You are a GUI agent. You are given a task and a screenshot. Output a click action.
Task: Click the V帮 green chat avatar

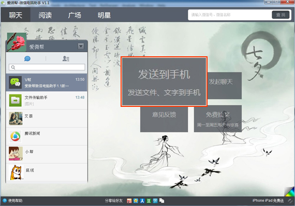tap(16, 83)
